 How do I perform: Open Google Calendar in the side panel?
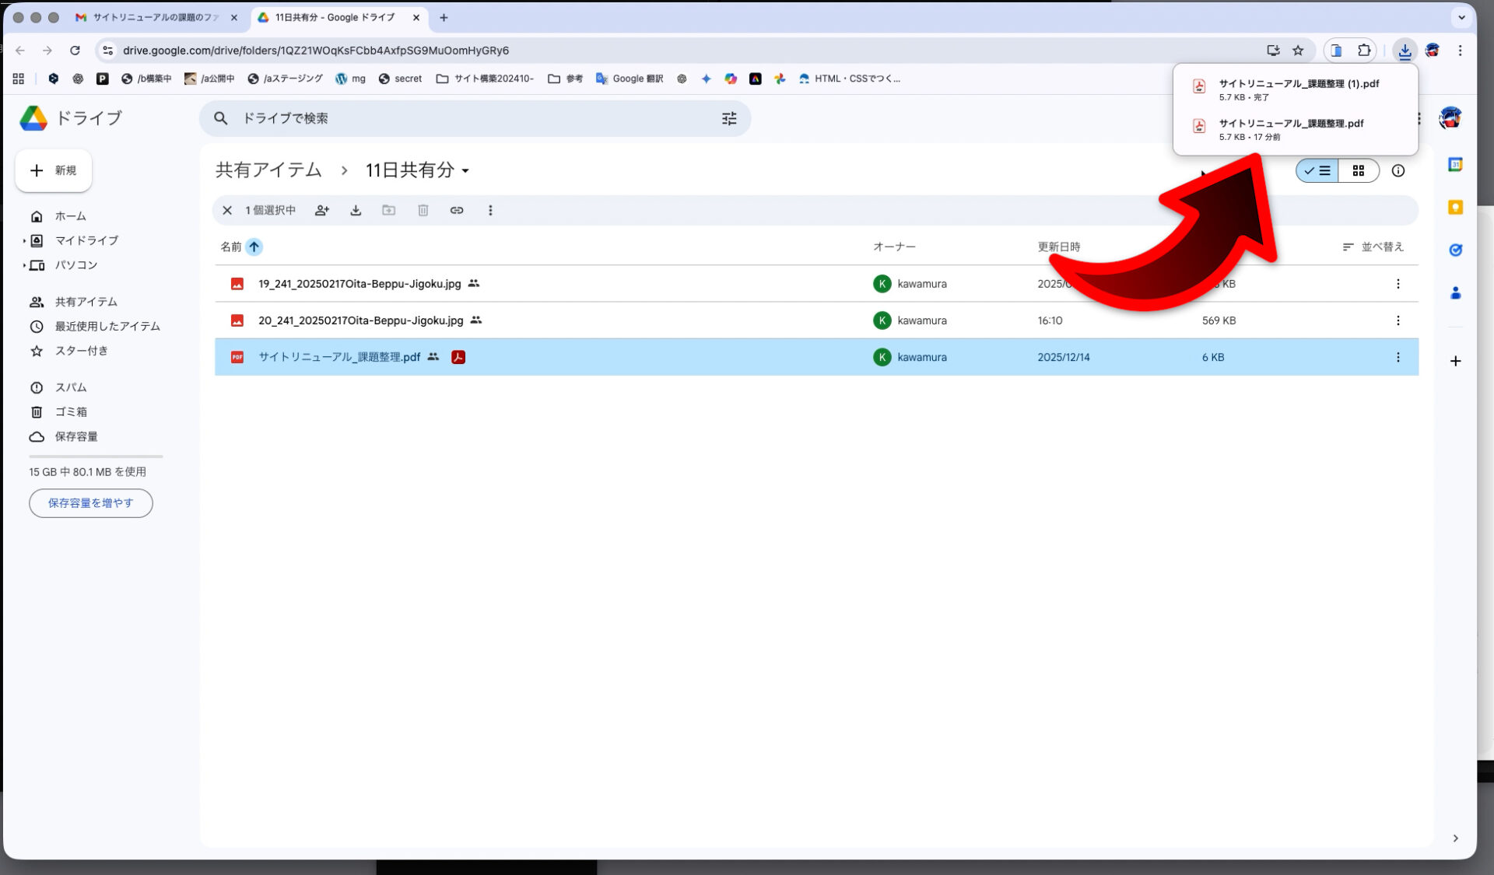tap(1455, 164)
